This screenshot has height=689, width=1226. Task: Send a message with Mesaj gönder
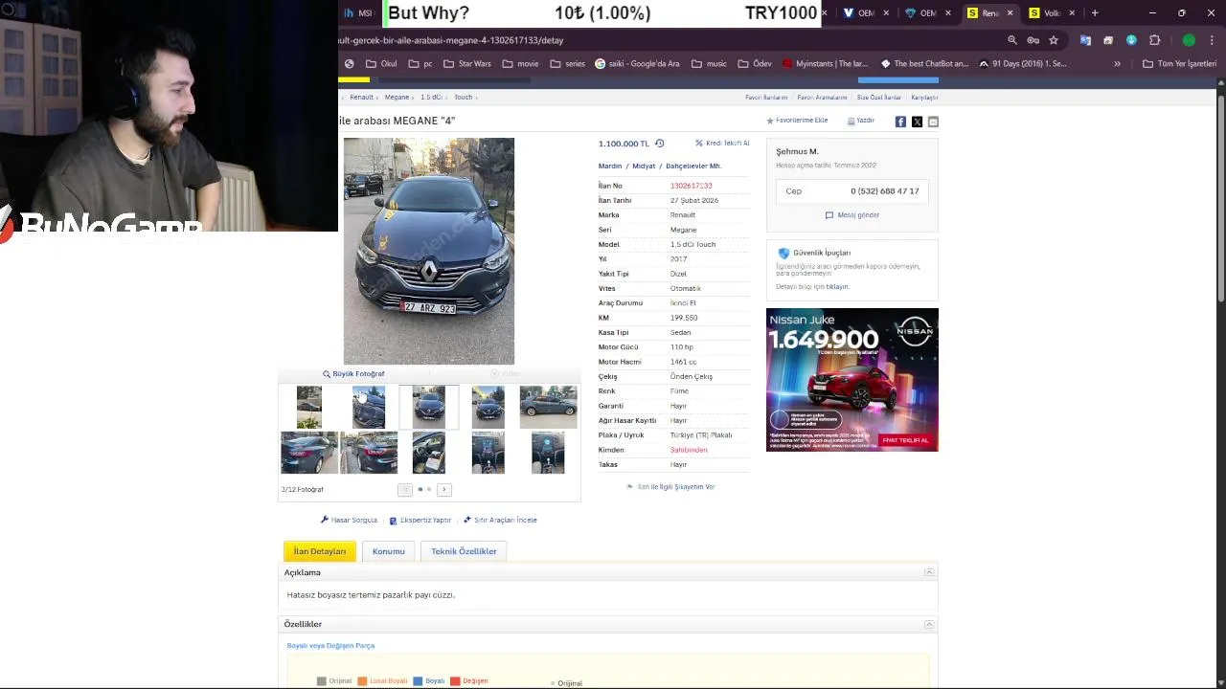click(852, 215)
